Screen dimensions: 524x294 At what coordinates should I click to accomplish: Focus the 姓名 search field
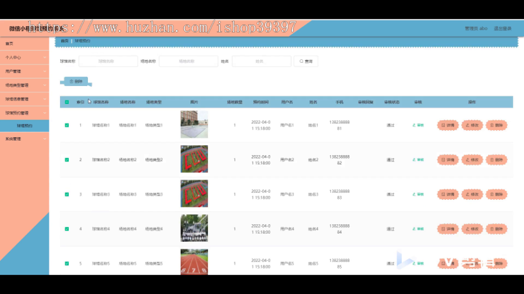[x=261, y=62]
